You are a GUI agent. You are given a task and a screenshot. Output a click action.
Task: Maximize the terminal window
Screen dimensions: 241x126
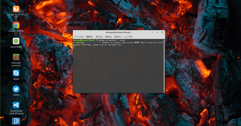click(x=157, y=32)
